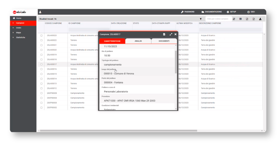Click sample code 23LA00019
The width and height of the screenshot is (277, 148).
52,55
